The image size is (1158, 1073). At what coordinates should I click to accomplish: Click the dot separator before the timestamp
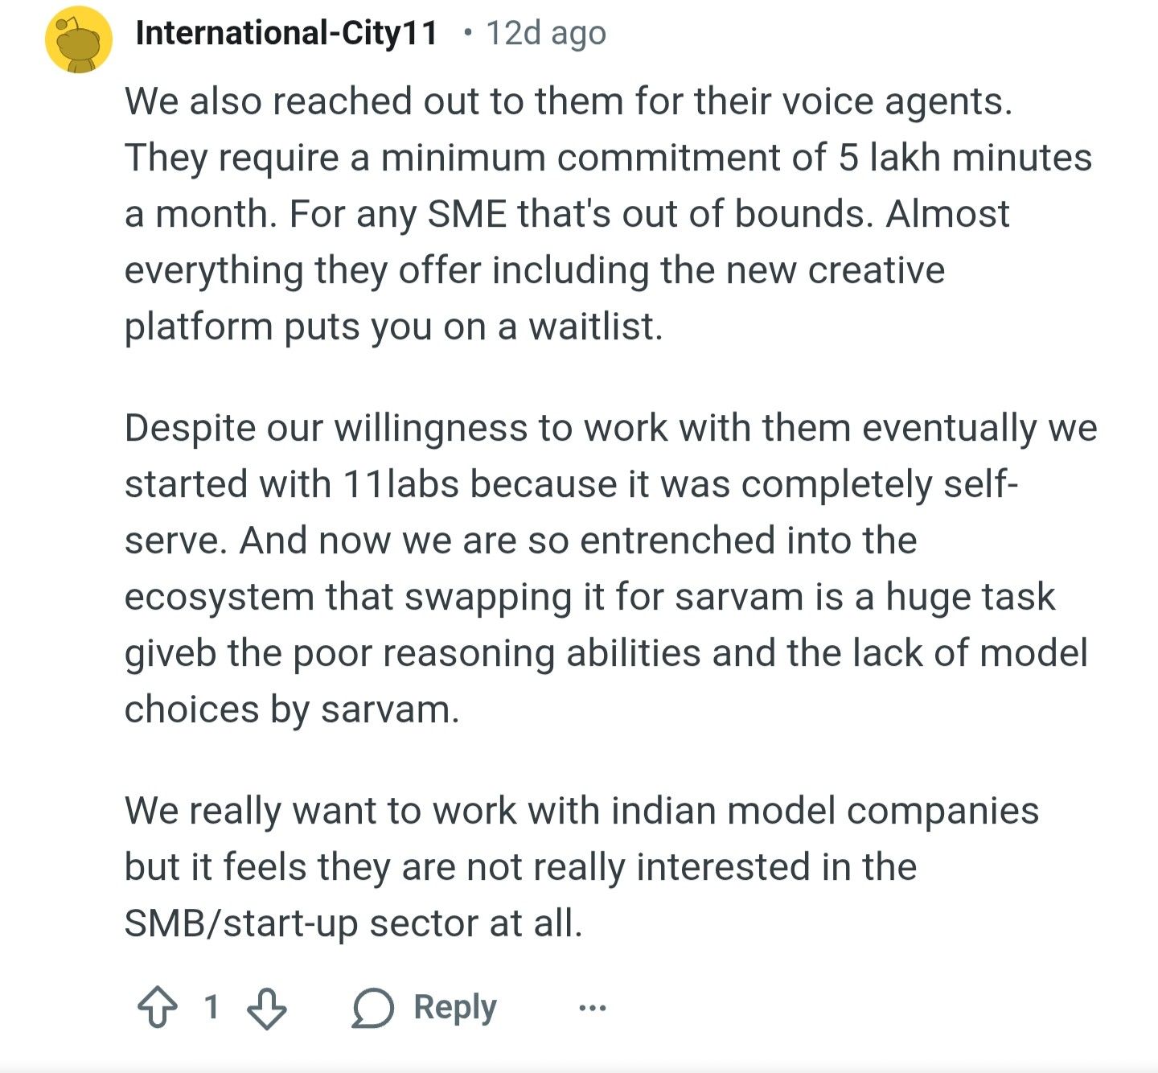467,34
